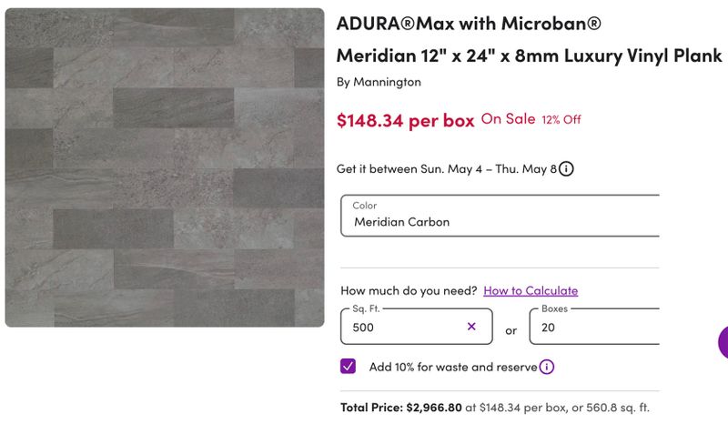Open the Meridian Carbon flooring product image
728x434 pixels.
pyautogui.click(x=165, y=167)
